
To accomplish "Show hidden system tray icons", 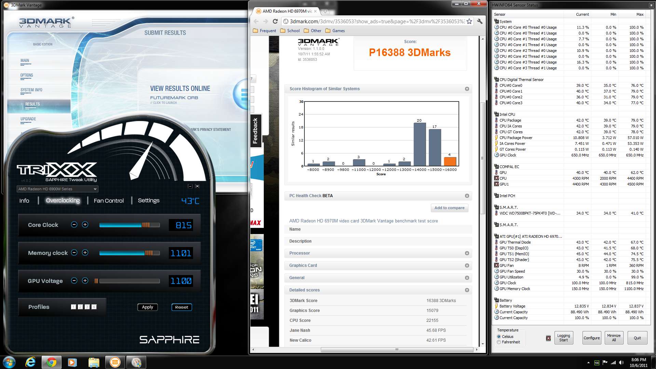I will 588,363.
